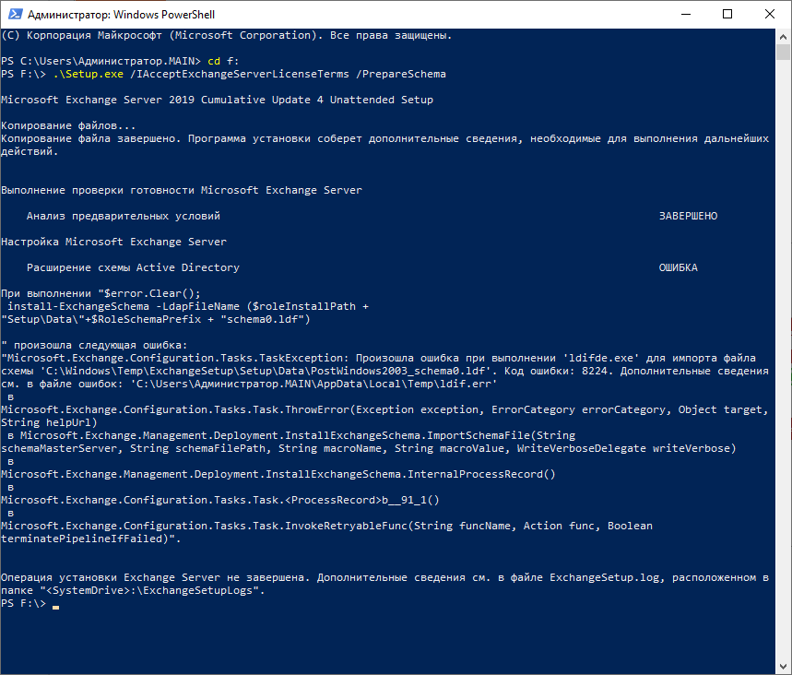Click the scrollbar down arrow
The image size is (792, 675).
pyautogui.click(x=783, y=667)
